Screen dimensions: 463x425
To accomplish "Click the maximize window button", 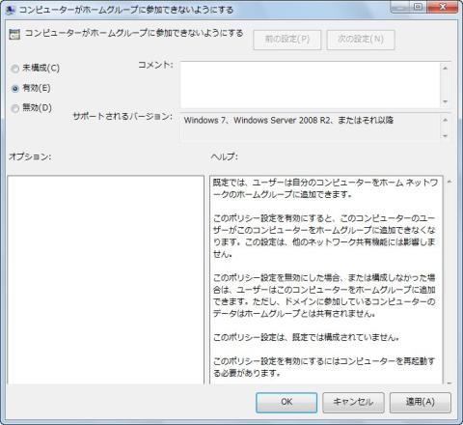I will [x=418, y=7].
